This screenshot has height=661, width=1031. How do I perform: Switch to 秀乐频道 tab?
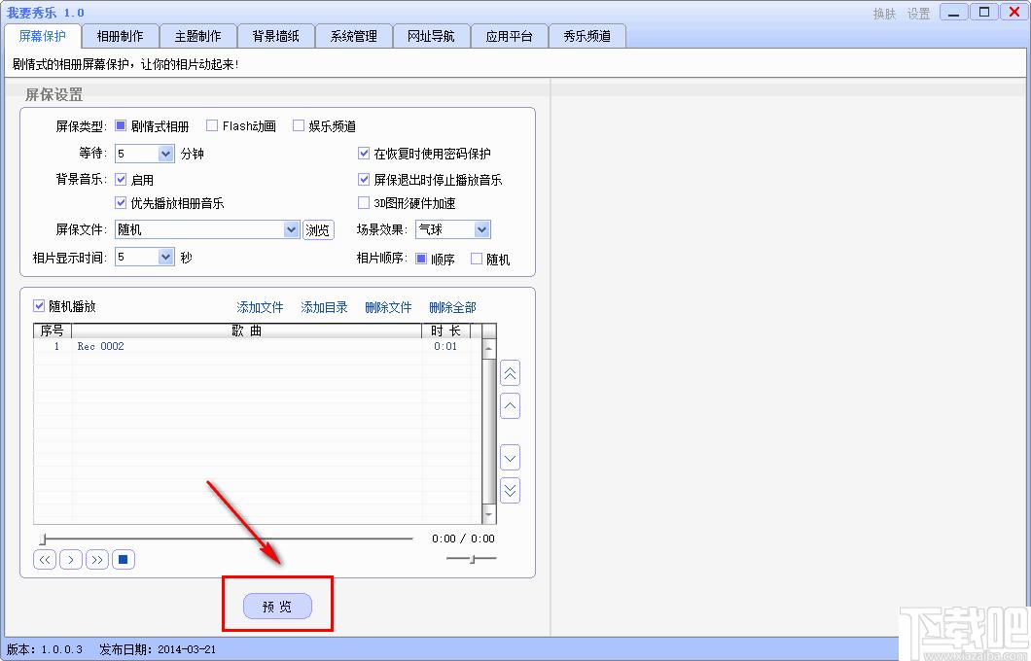[x=587, y=36]
